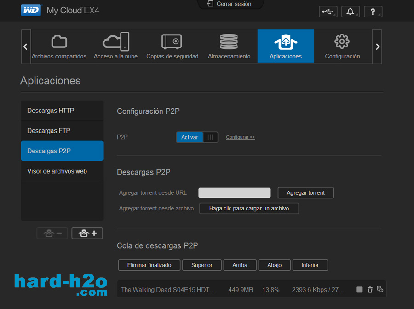The width and height of the screenshot is (414, 309).
Task: Click the 13.8% progress value
Action: coord(270,290)
